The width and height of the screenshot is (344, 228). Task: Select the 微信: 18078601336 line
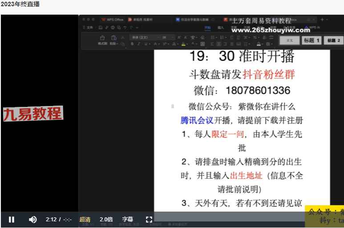click(x=242, y=90)
